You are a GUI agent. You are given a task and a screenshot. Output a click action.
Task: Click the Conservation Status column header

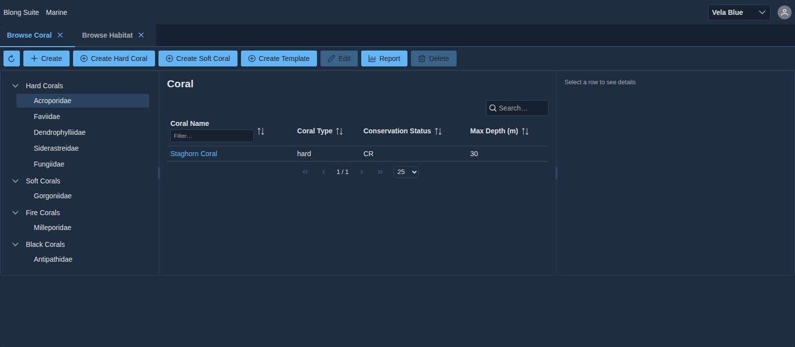click(397, 131)
